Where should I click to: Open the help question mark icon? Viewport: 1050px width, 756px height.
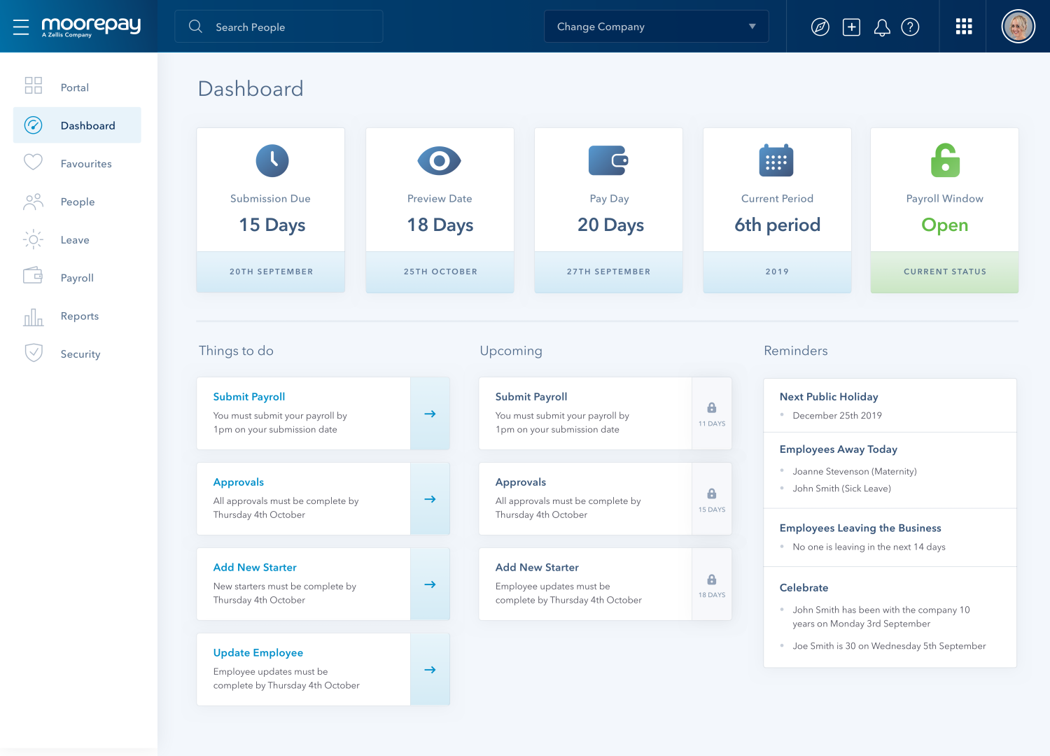pyautogui.click(x=910, y=27)
